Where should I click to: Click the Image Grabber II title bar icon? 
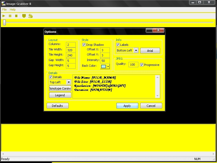pos(3,3)
